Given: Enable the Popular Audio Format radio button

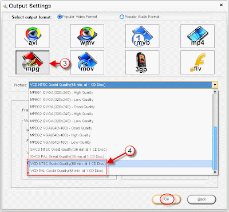Looking at the screenshot, I should pos(122,17).
